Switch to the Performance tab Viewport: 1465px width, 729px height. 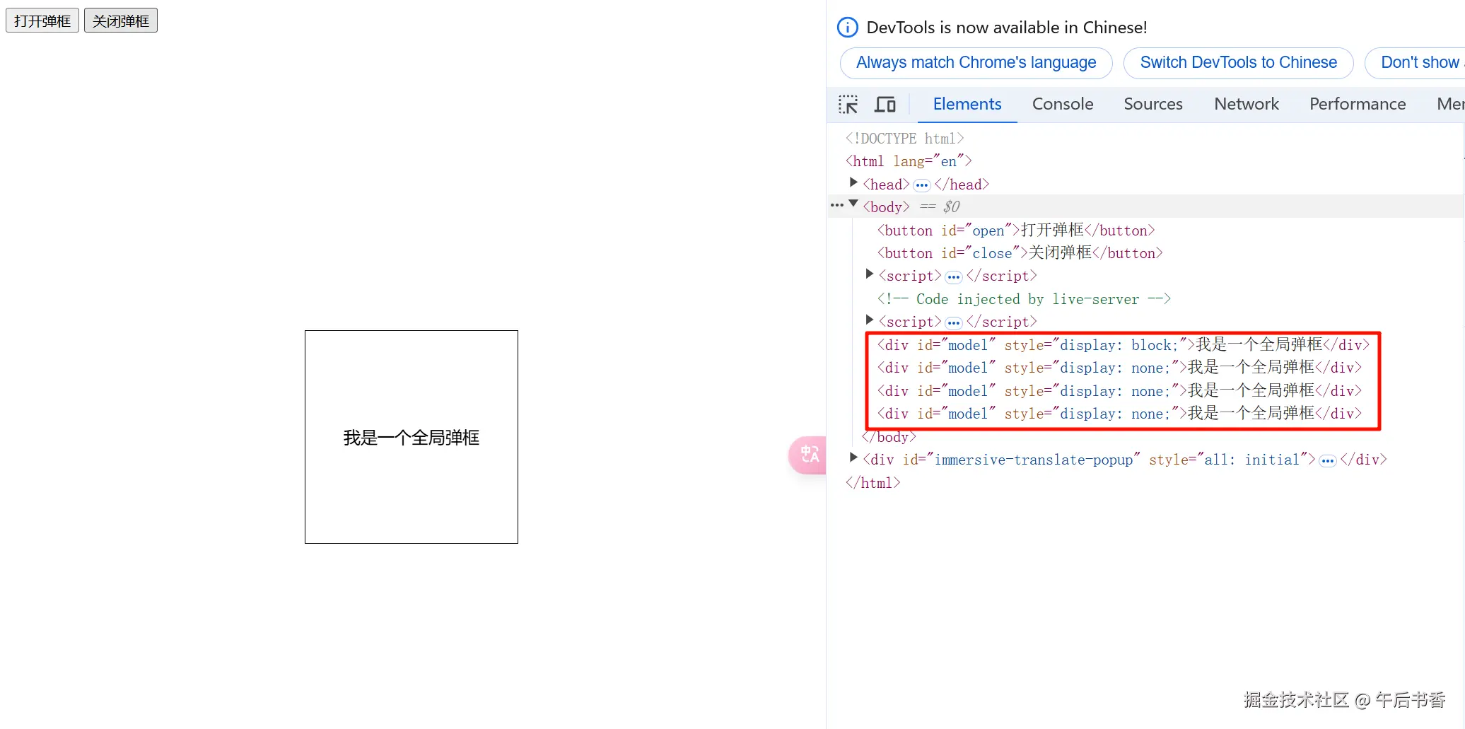click(x=1358, y=105)
